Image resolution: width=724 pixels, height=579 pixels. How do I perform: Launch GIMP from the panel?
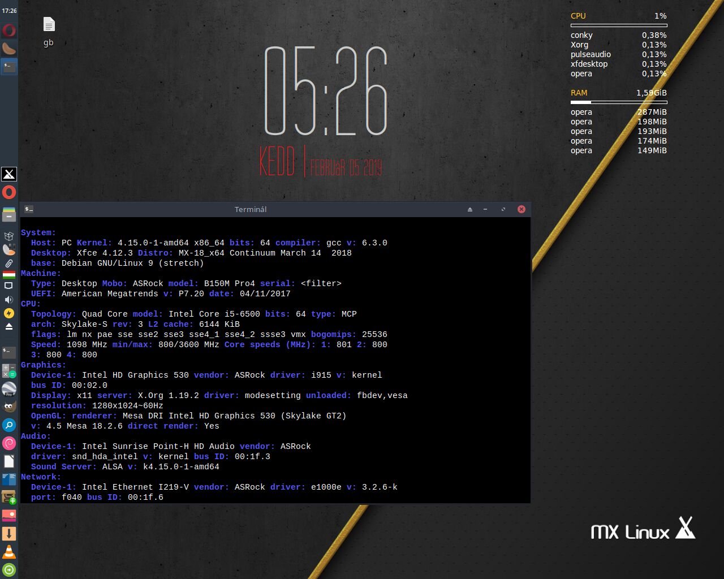9,407
